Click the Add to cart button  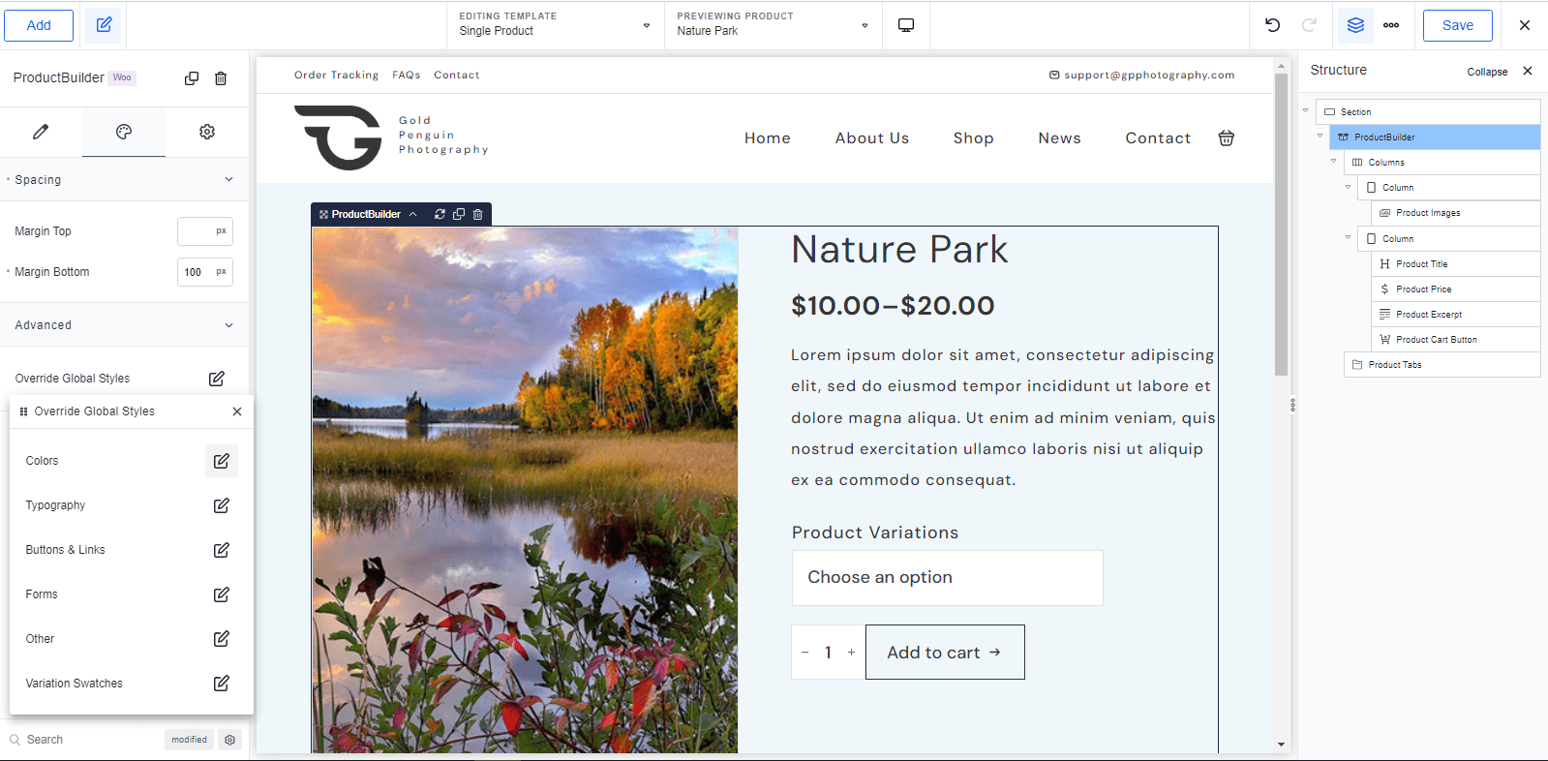click(x=944, y=653)
